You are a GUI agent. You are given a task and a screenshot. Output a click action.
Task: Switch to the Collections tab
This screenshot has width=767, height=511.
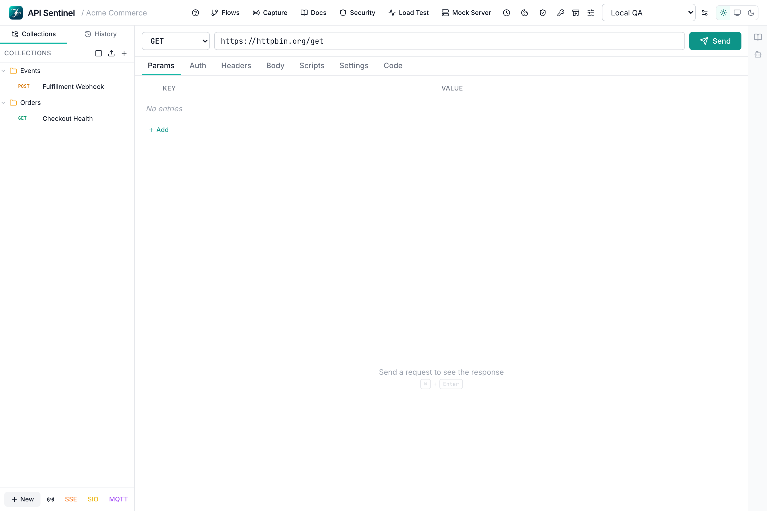[34, 34]
